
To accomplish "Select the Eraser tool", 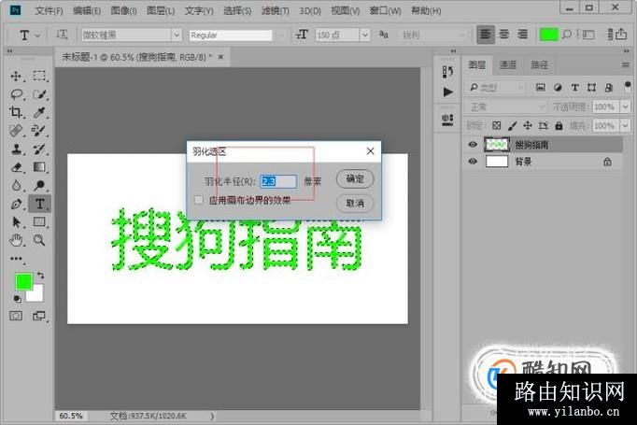I will [x=16, y=167].
